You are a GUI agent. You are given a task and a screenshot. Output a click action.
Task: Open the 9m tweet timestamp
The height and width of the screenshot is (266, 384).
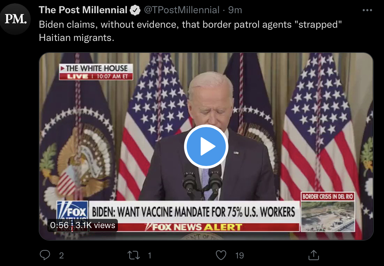(235, 10)
